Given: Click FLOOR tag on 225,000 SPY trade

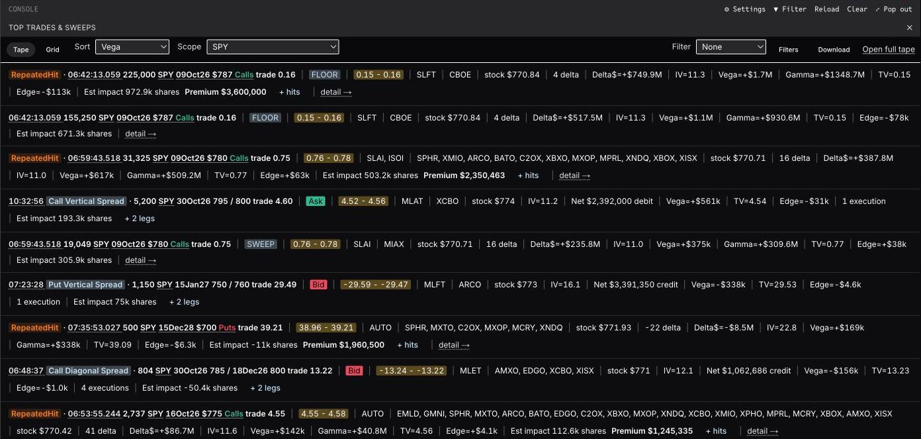Looking at the screenshot, I should 324,75.
